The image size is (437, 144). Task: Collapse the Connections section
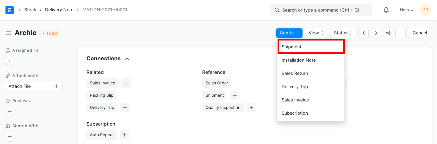pyautogui.click(x=127, y=59)
